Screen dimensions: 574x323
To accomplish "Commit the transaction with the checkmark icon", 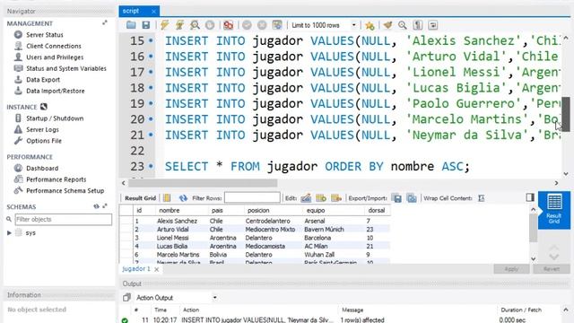I will click(x=247, y=25).
